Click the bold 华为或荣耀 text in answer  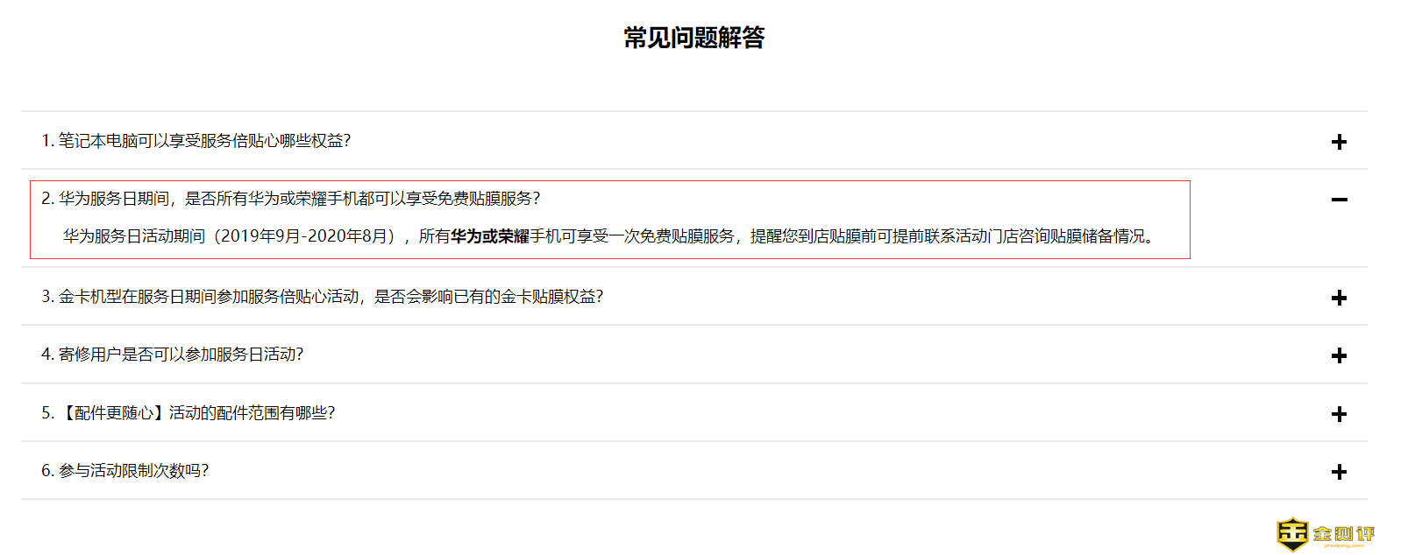489,236
